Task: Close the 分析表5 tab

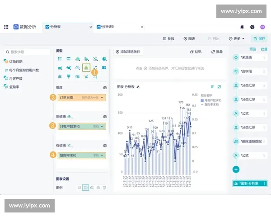Action: 142,27
